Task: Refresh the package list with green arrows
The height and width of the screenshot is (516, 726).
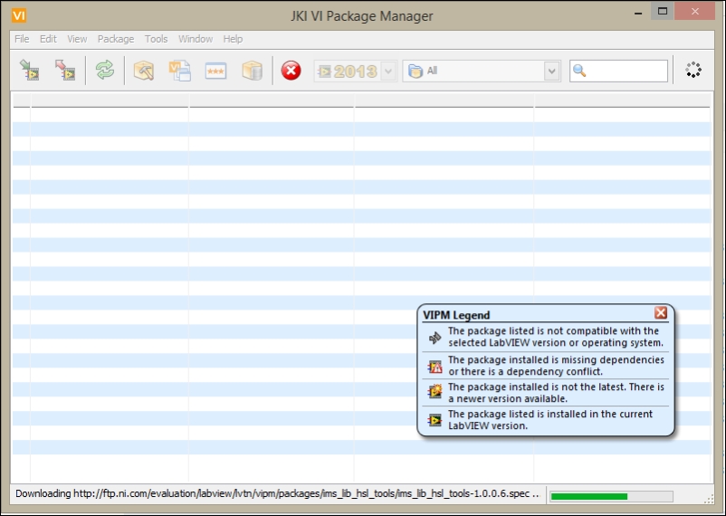Action: (105, 71)
